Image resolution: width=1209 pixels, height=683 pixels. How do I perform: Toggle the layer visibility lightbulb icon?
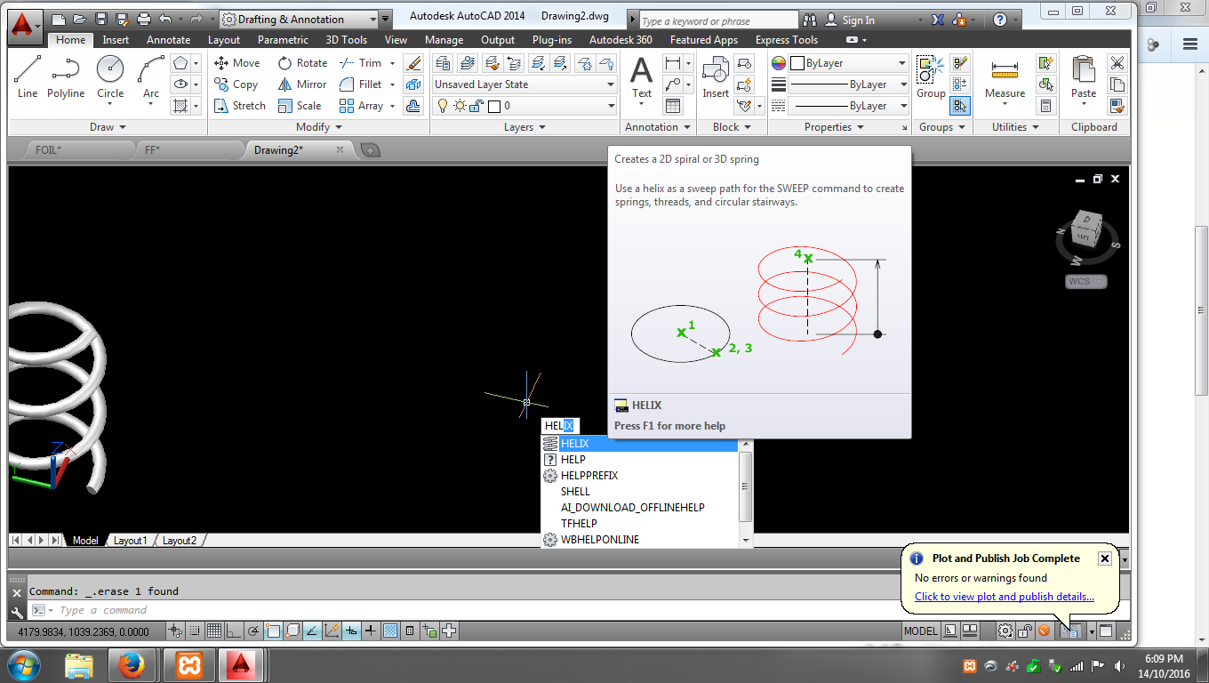442,105
